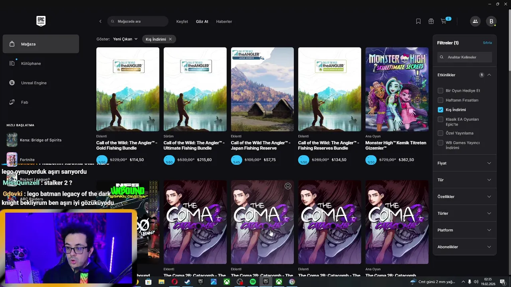Image resolution: width=511 pixels, height=287 pixels.
Task: Open the account profile B avatar
Action: click(491, 22)
